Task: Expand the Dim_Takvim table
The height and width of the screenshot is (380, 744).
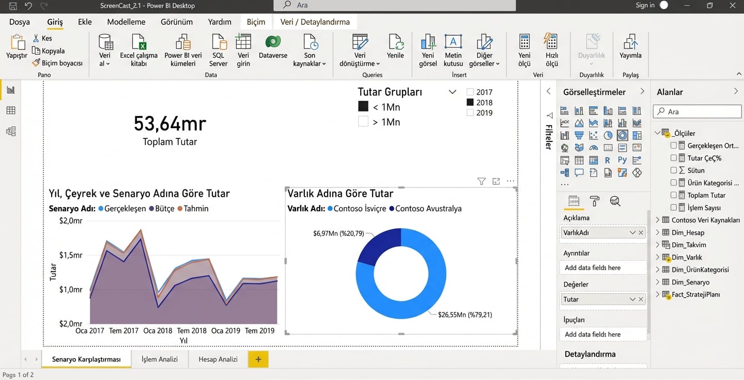Action: (x=658, y=245)
